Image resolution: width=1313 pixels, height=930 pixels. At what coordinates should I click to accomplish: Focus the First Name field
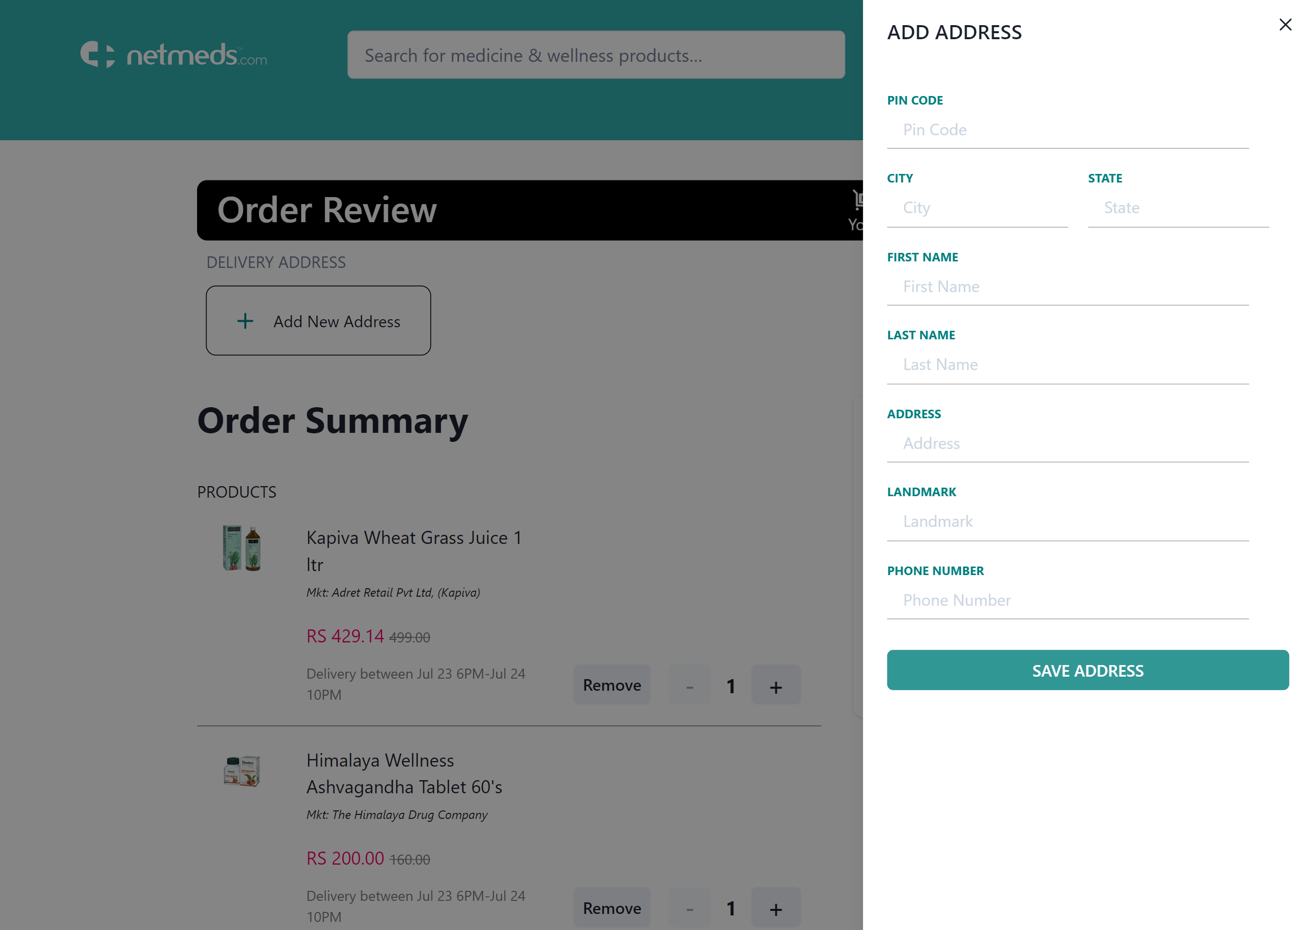pyautogui.click(x=1067, y=287)
